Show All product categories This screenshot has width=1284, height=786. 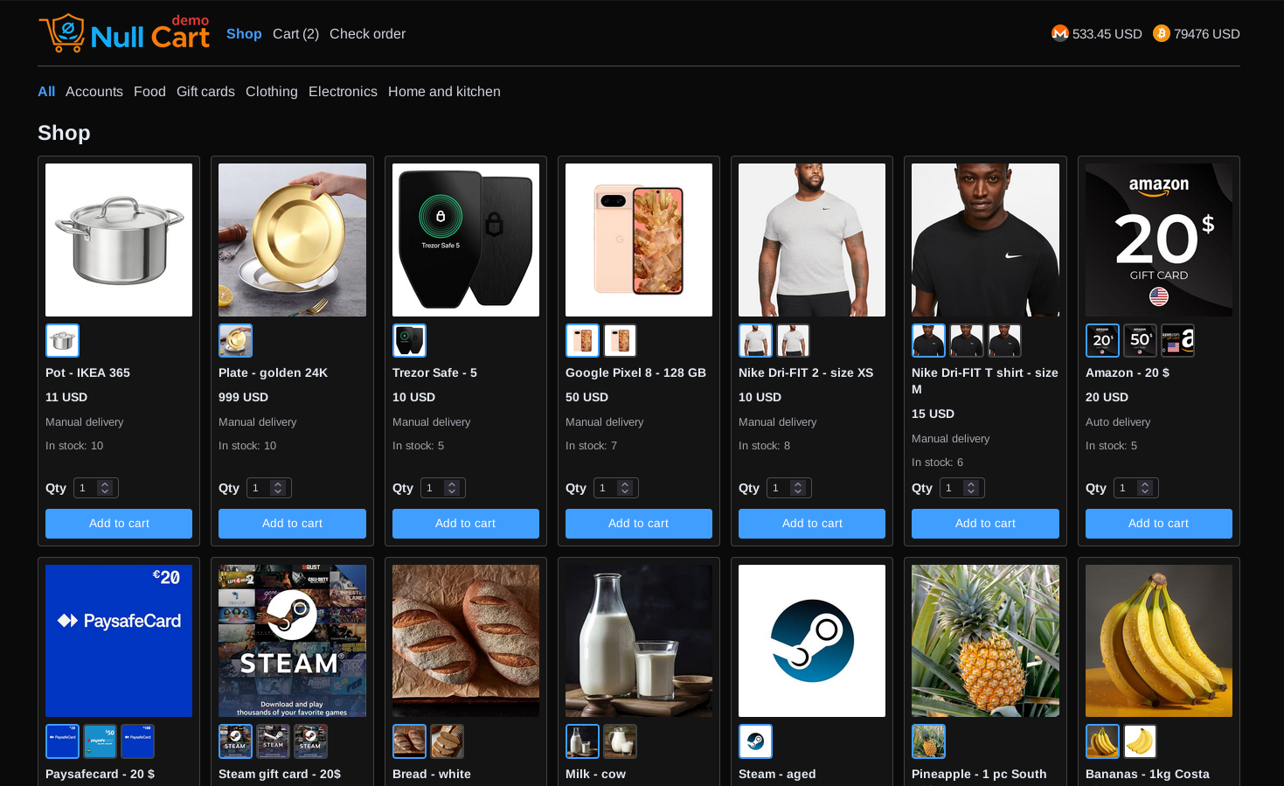46,91
